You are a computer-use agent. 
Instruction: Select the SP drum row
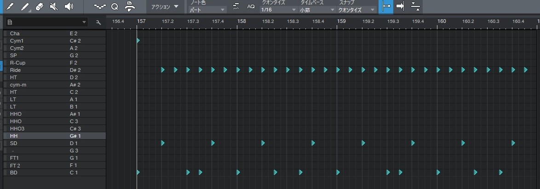[x=54, y=55]
